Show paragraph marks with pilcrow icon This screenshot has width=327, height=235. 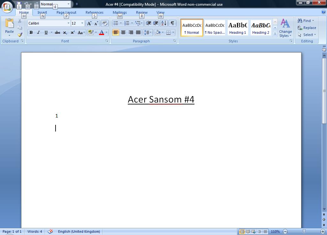172,23
